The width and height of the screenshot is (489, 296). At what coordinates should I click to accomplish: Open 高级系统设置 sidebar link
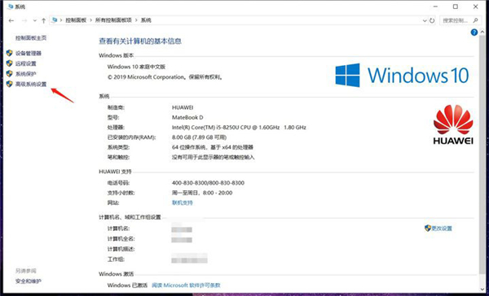pos(31,84)
